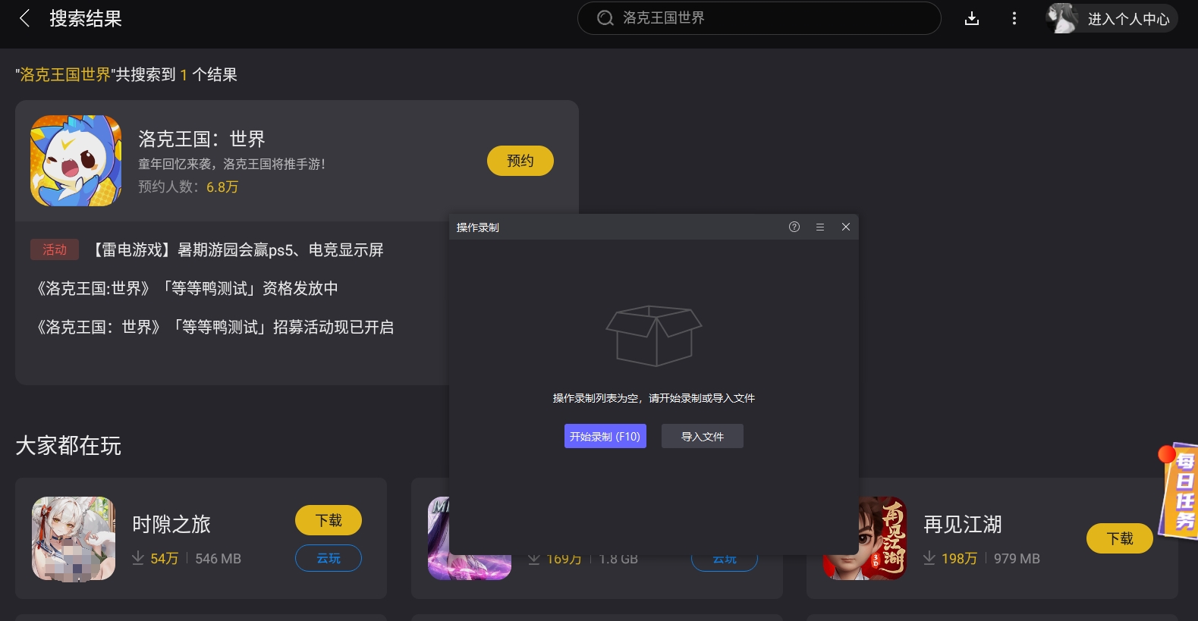Open the 操作录制 window hamburger menu
This screenshot has height=621, width=1198.
tap(820, 227)
